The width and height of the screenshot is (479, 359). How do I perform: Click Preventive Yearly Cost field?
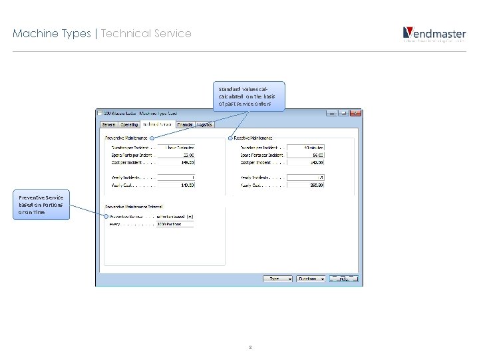click(176, 185)
